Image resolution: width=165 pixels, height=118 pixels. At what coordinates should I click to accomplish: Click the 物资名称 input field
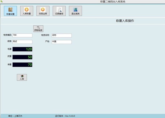(x=61, y=35)
